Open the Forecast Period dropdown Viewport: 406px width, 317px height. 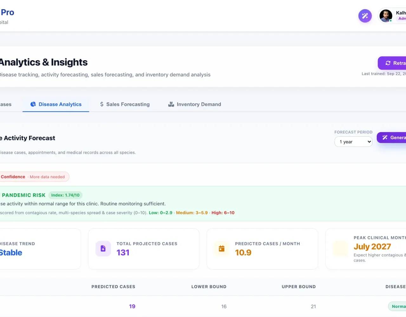pos(353,142)
